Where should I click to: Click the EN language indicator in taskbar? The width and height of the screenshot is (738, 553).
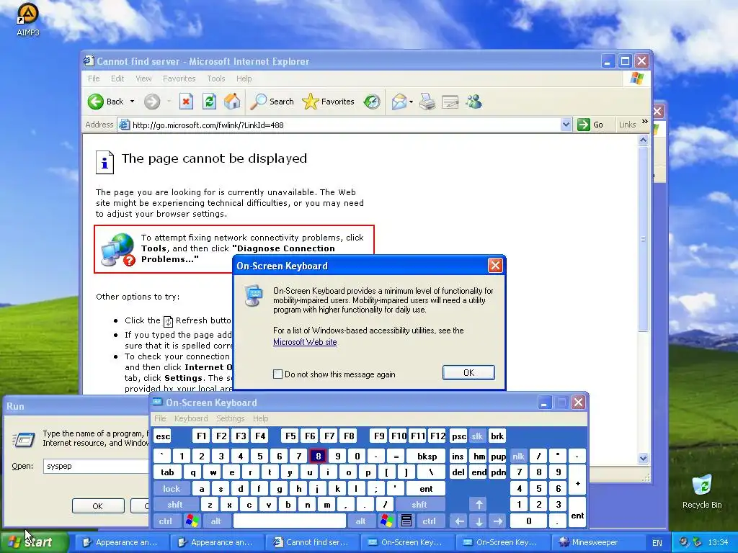(x=657, y=543)
